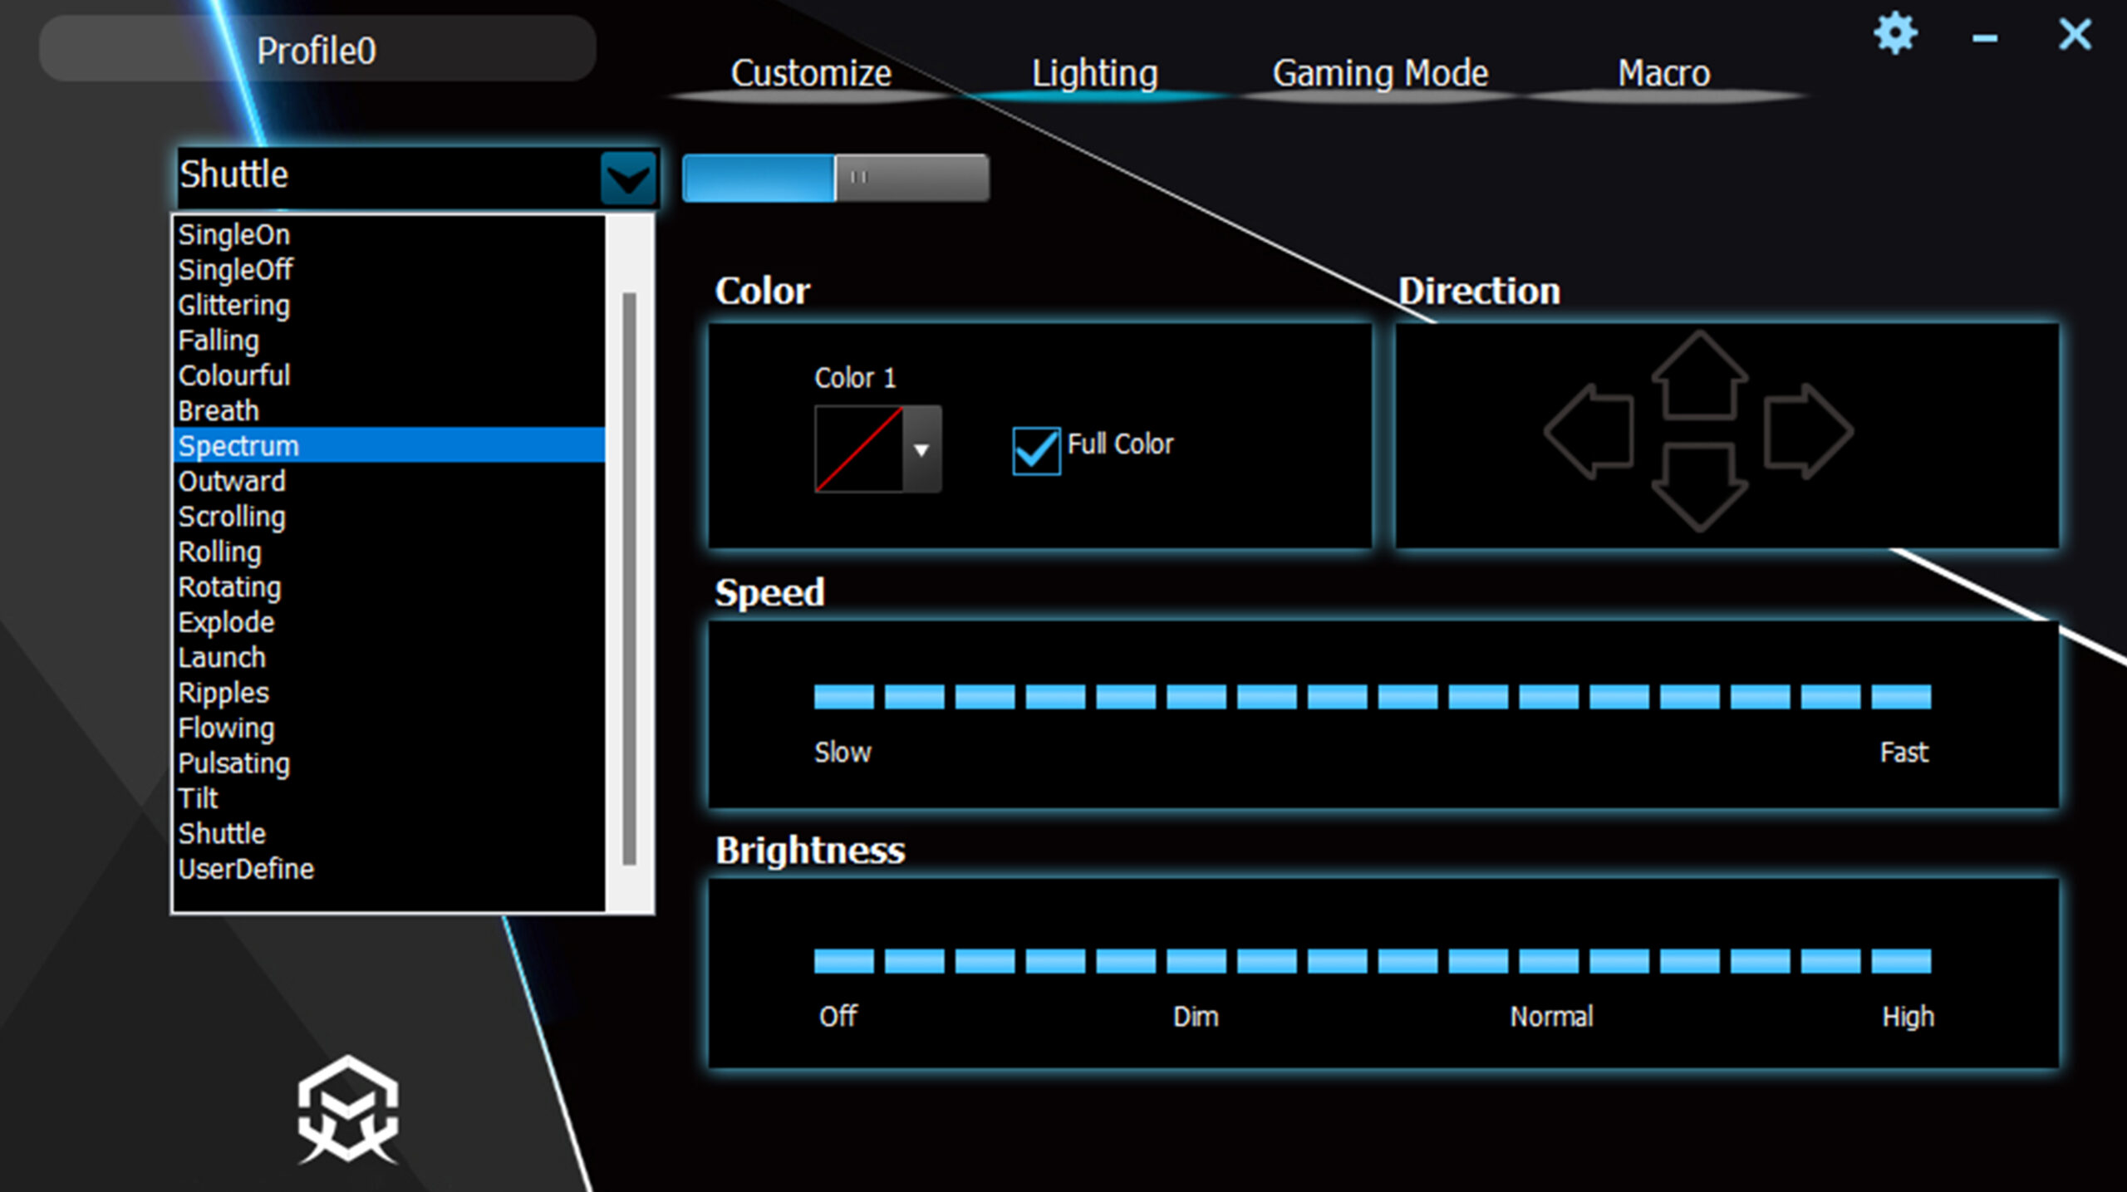Screen dimensions: 2127x1192
Task: Minimize the keyboard software window
Action: 1985,38
